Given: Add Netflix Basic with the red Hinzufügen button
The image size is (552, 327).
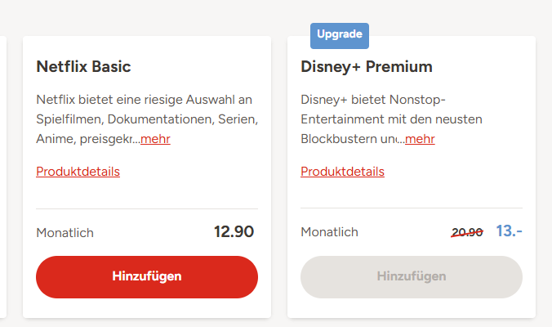Looking at the screenshot, I should (147, 276).
